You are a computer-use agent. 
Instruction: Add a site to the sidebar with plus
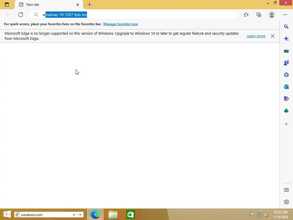point(286,124)
